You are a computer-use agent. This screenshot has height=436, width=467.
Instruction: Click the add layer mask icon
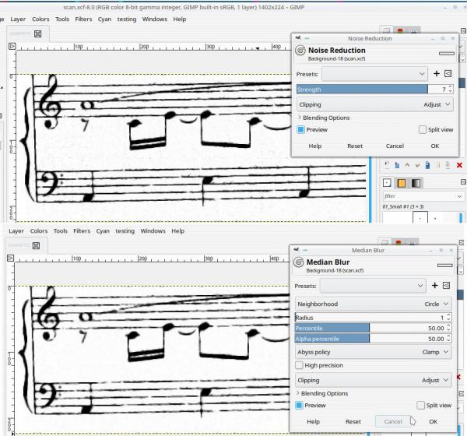[x=448, y=165]
